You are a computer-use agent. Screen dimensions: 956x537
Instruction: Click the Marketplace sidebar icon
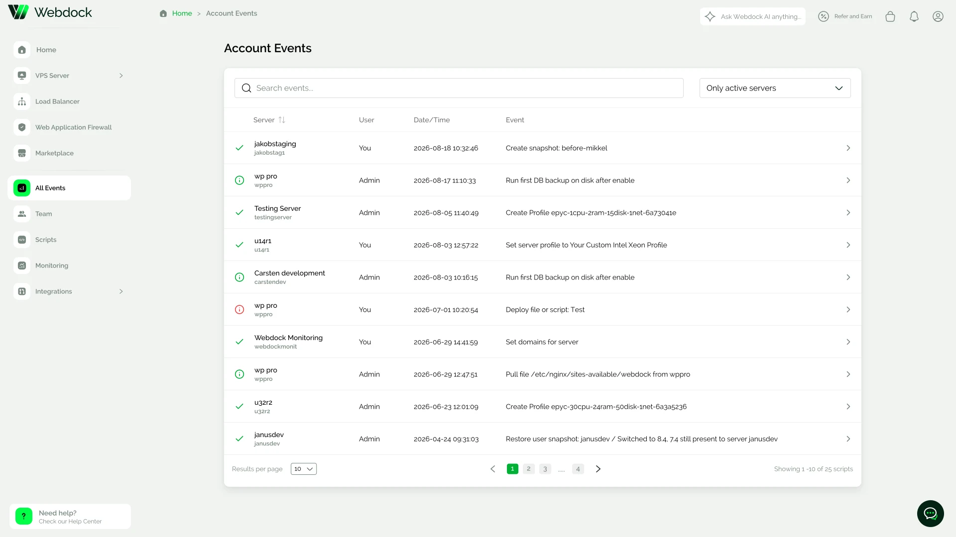click(x=22, y=153)
